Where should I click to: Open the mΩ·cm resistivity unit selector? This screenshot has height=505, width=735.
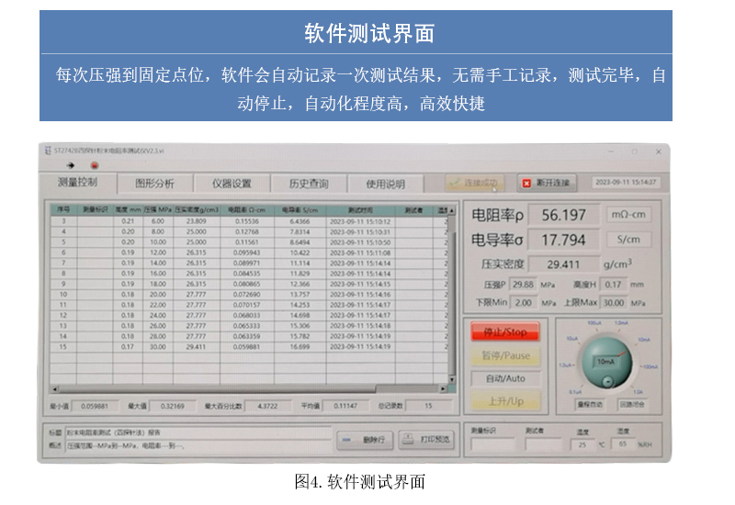click(x=630, y=215)
